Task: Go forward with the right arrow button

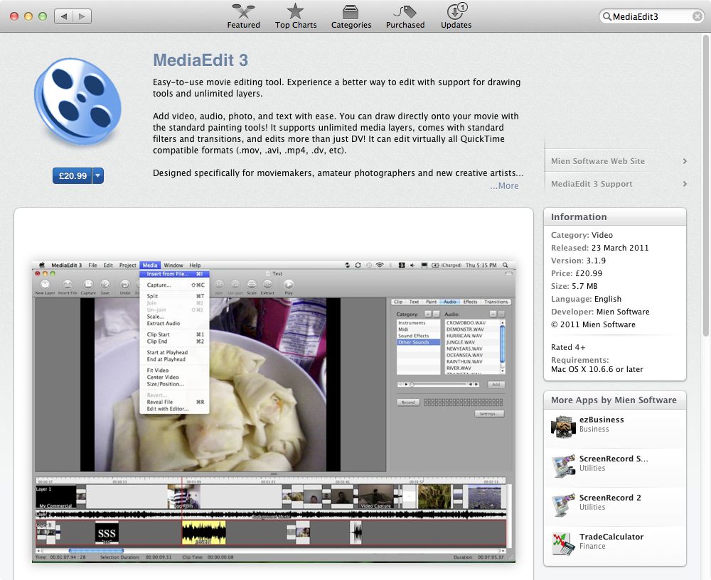Action: 82,16
